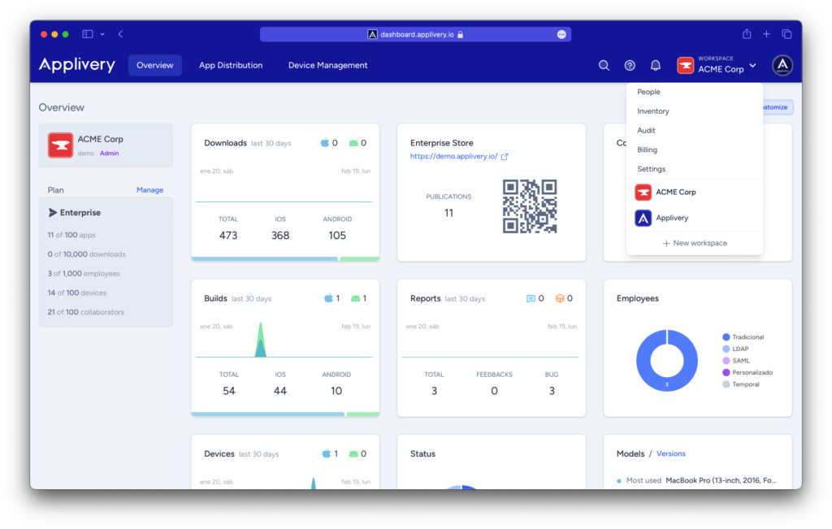Viewport: 832px width, 529px height.
Task: Click the Reports bug count 3
Action: 552,391
